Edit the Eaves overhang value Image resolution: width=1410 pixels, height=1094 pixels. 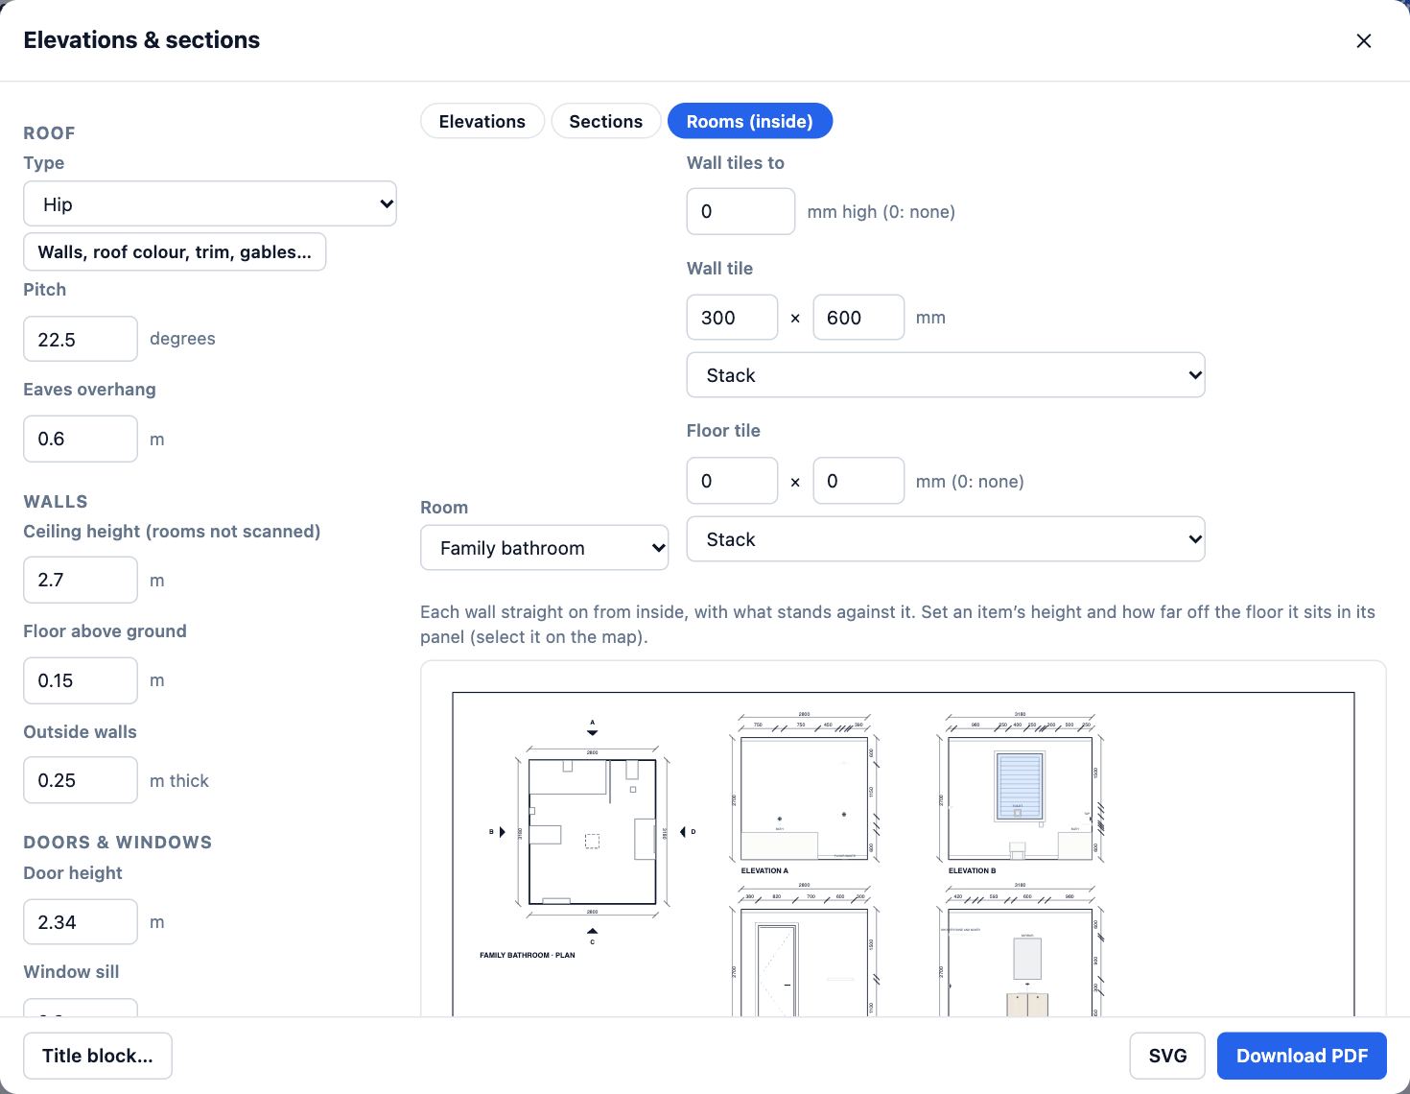tap(81, 439)
